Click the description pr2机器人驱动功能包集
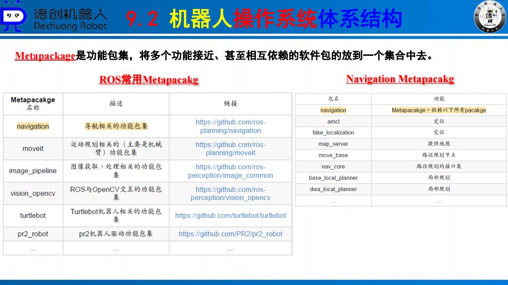 pyautogui.click(x=116, y=234)
